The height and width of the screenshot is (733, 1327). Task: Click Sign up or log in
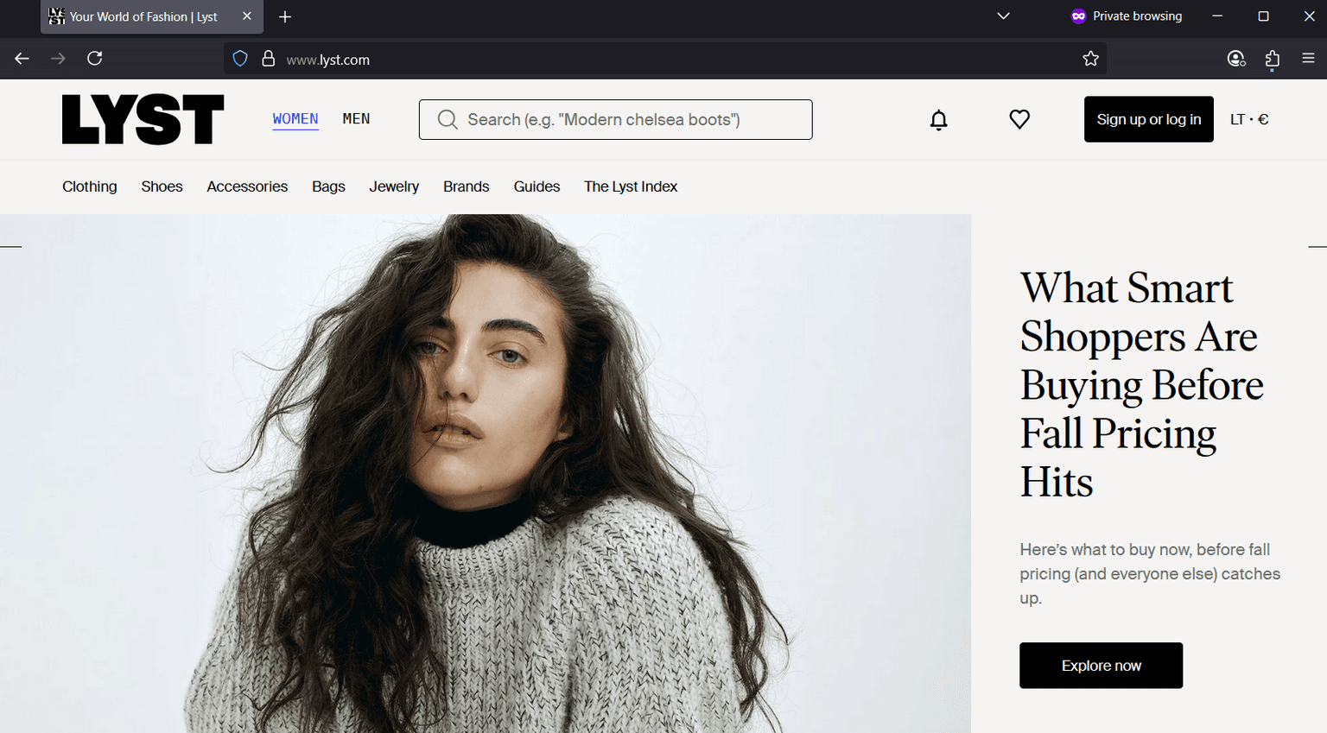click(1148, 120)
